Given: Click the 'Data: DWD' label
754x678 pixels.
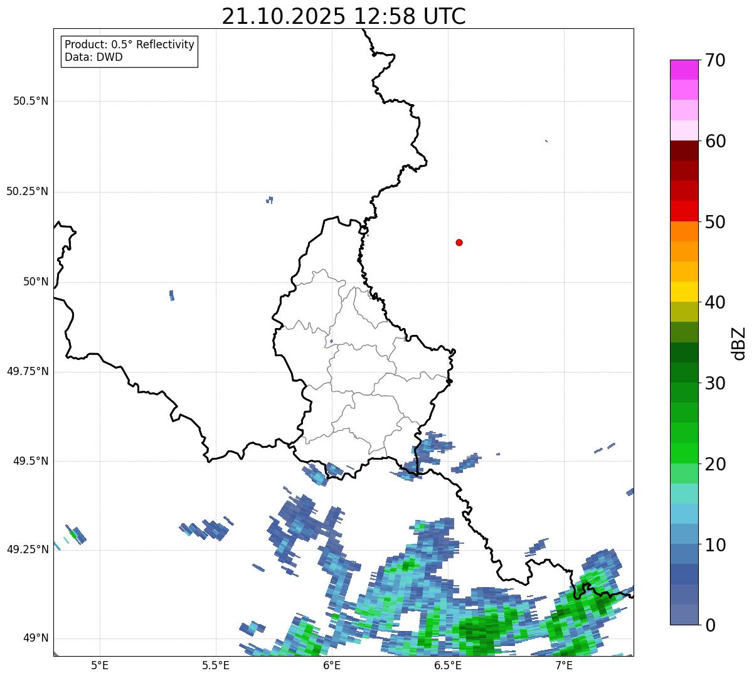Looking at the screenshot, I should (x=93, y=57).
